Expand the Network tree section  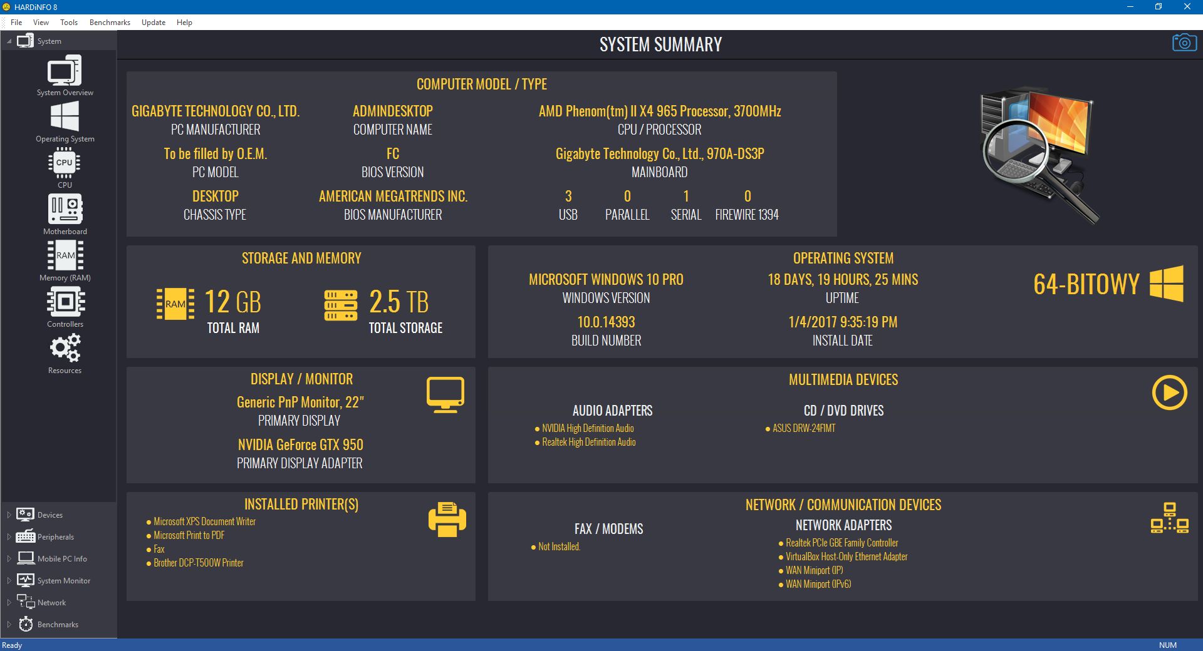click(x=9, y=602)
